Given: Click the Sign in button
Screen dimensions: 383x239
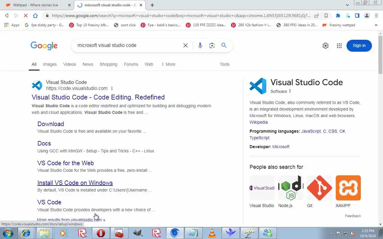Looking at the screenshot, I should pyautogui.click(x=359, y=46).
